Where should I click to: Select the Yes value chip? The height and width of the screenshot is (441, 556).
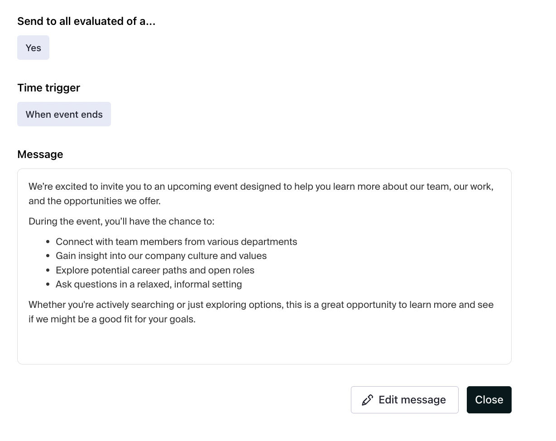coord(33,48)
